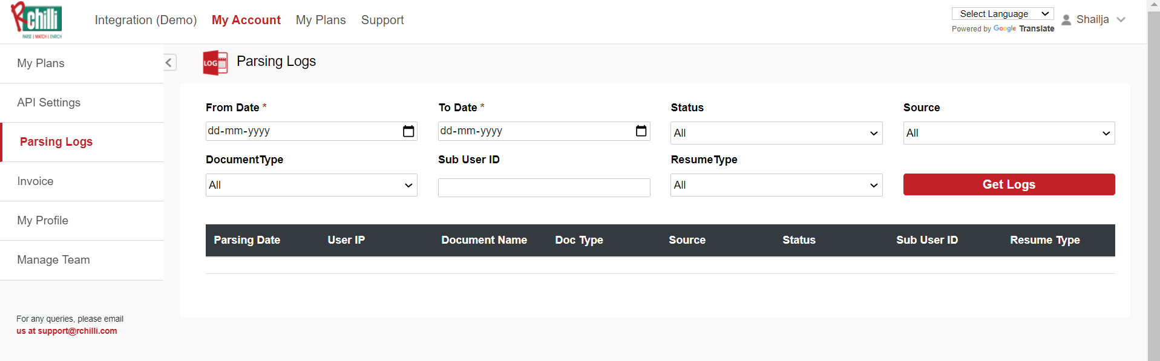Click the Resume Type column header

pyautogui.click(x=1045, y=240)
